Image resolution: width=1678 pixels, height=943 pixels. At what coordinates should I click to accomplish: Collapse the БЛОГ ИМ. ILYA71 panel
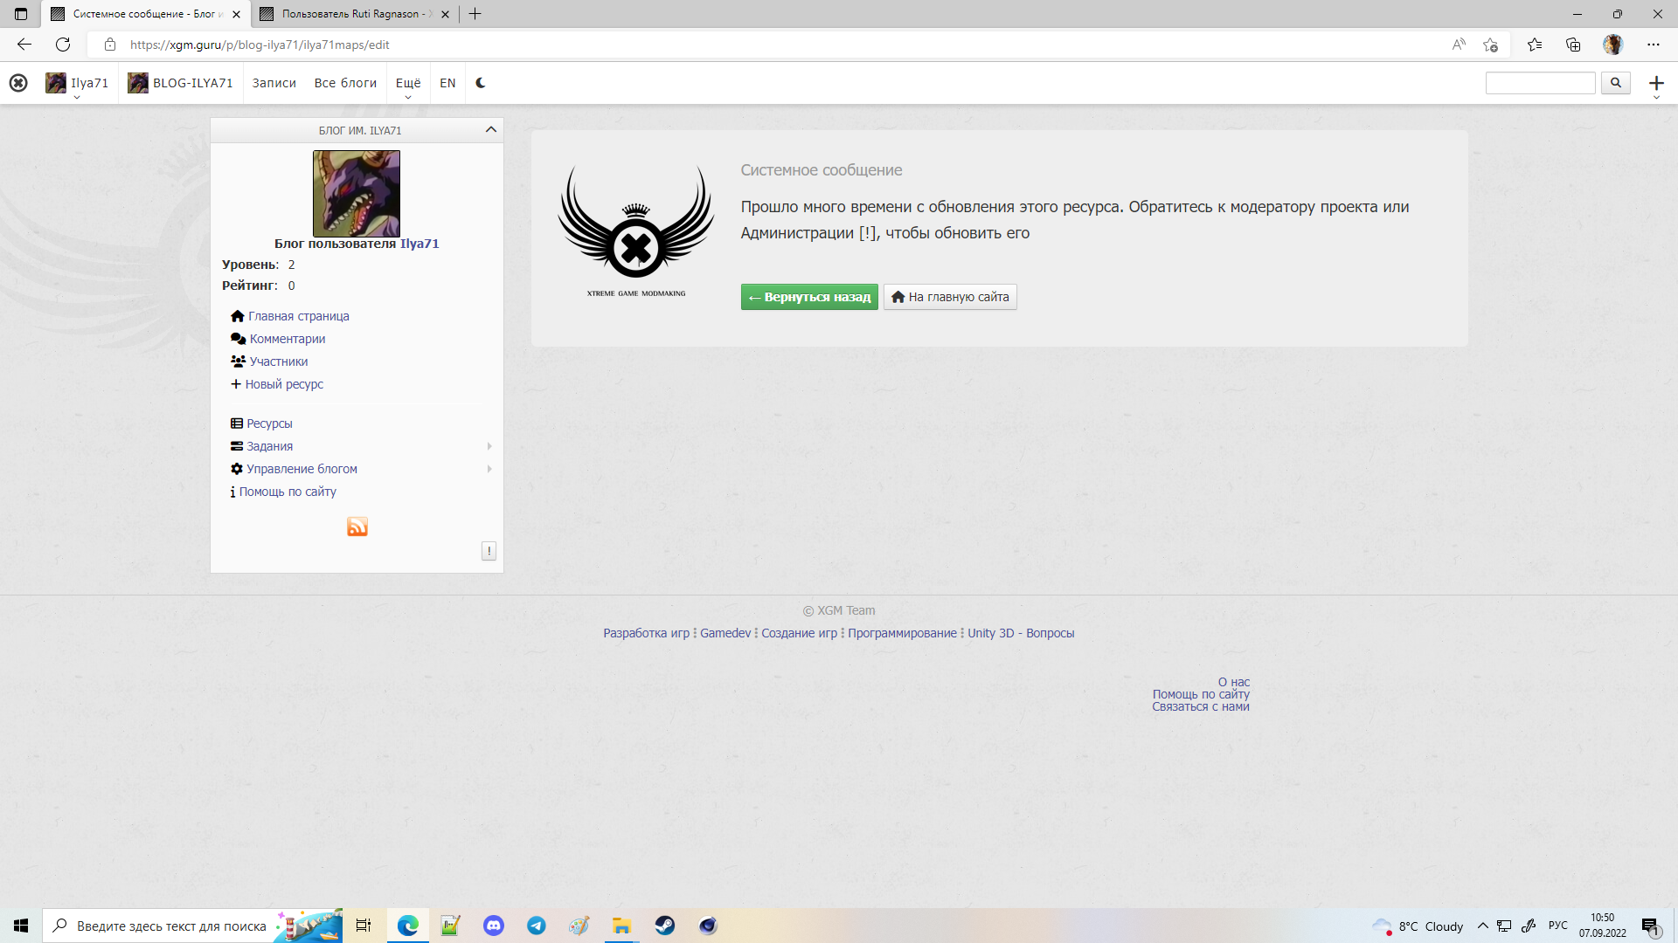(x=490, y=130)
